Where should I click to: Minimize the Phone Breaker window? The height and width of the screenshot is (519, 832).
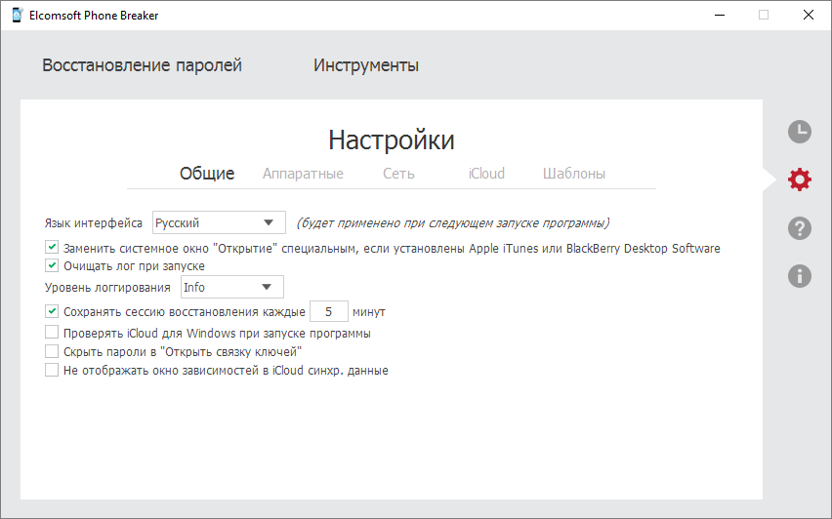pos(720,15)
